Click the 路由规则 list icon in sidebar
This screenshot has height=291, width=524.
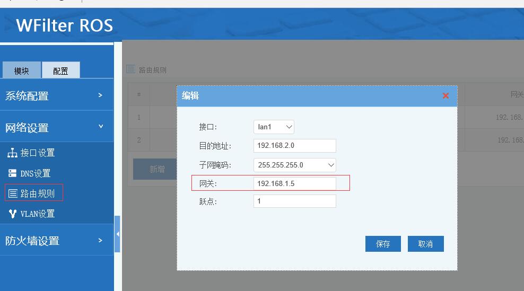pyautogui.click(x=13, y=193)
